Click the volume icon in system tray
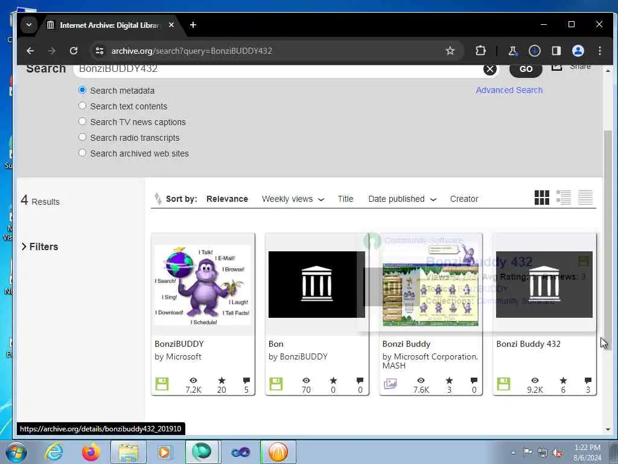This screenshot has height=464, width=618. coord(557,453)
